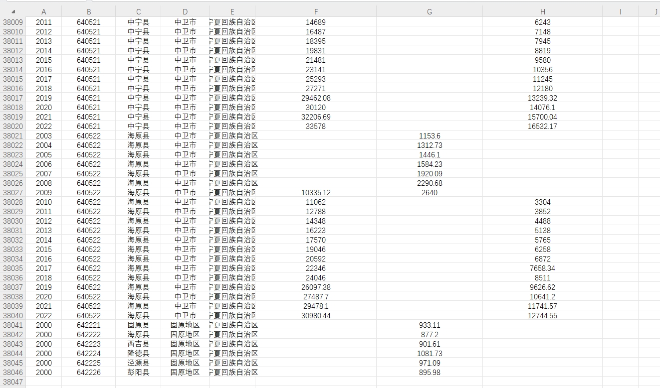Click county cell 固原县
660x388 pixels.
[138, 325]
